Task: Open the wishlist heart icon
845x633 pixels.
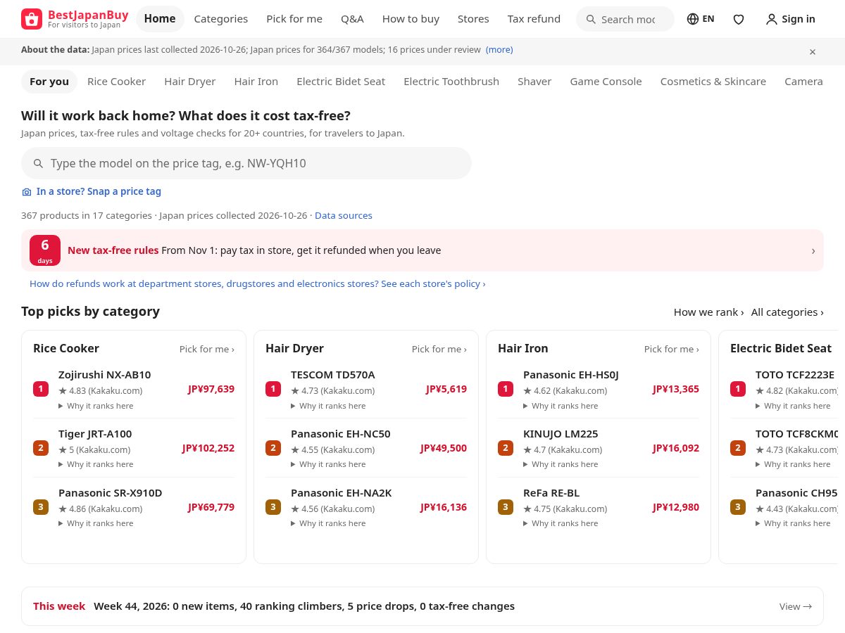Action: click(739, 19)
